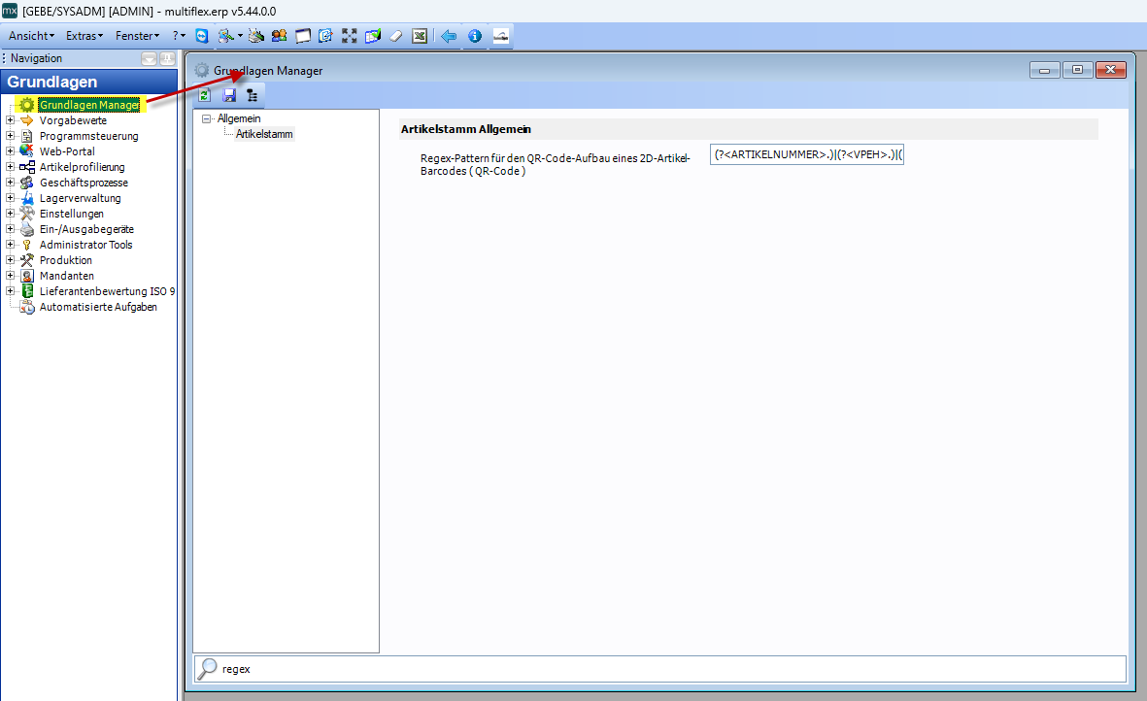Open the blue info icon
The height and width of the screenshot is (701, 1147).
click(475, 36)
